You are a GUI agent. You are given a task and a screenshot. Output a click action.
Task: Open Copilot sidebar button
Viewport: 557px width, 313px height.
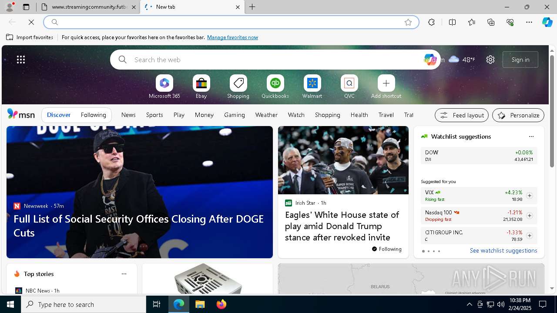547,22
